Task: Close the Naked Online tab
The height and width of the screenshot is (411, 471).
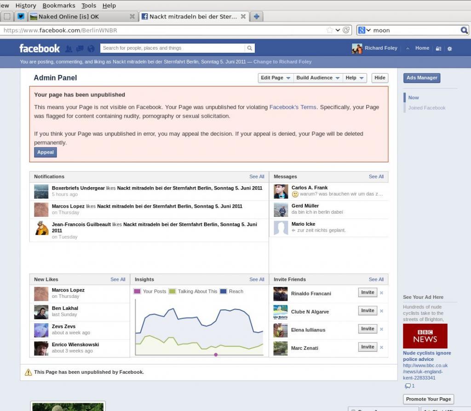Action: pyautogui.click(x=132, y=17)
